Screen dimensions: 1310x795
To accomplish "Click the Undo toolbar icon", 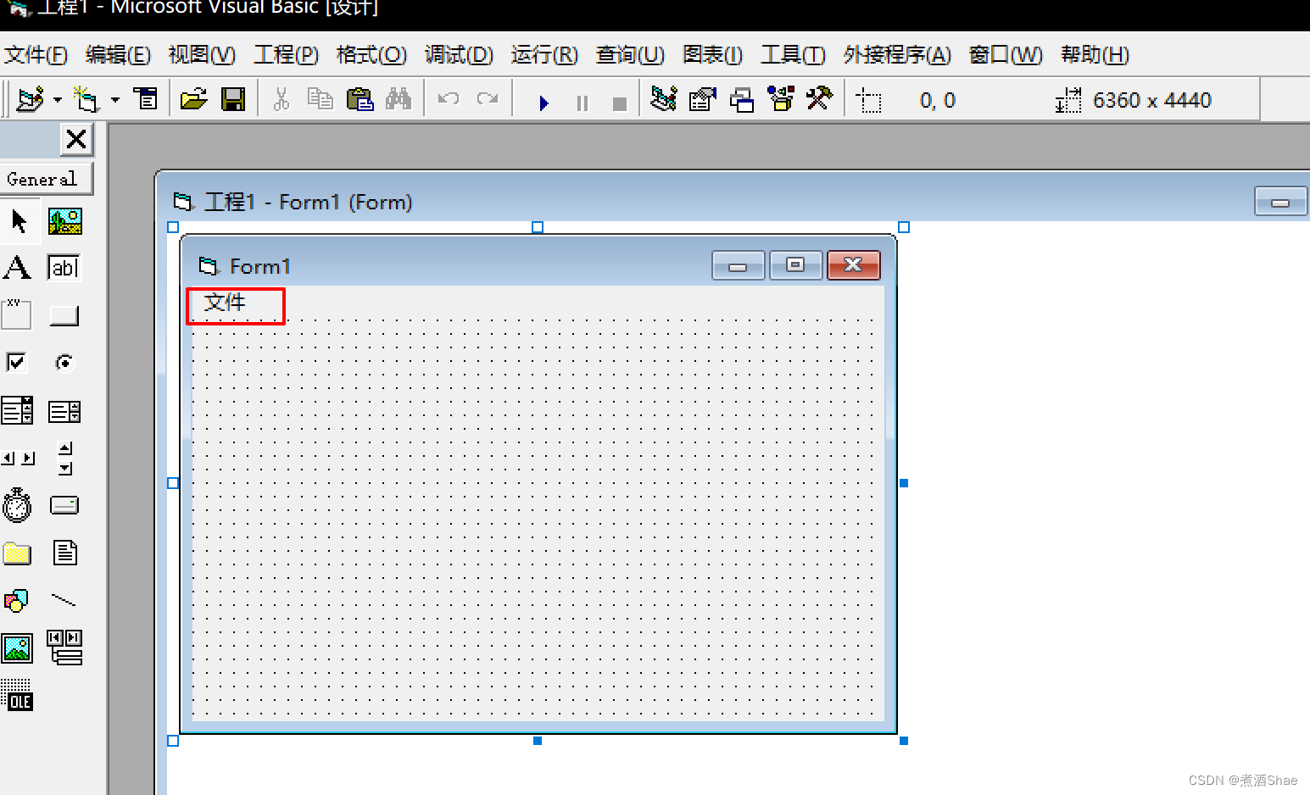I will [x=449, y=99].
